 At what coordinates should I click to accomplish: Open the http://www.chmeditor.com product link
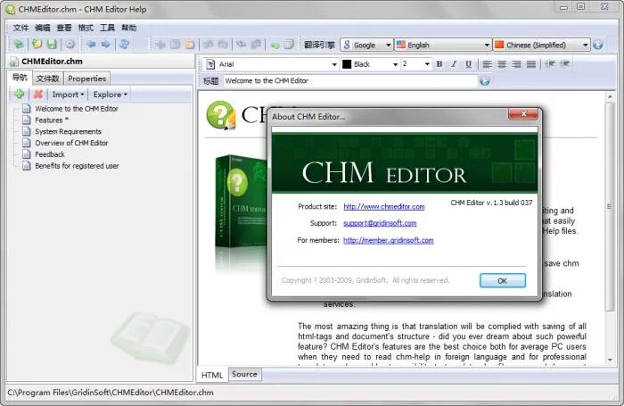coord(384,206)
